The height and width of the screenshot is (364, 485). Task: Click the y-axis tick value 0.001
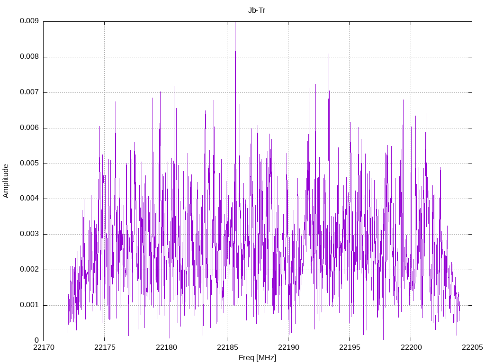[x=29, y=305]
